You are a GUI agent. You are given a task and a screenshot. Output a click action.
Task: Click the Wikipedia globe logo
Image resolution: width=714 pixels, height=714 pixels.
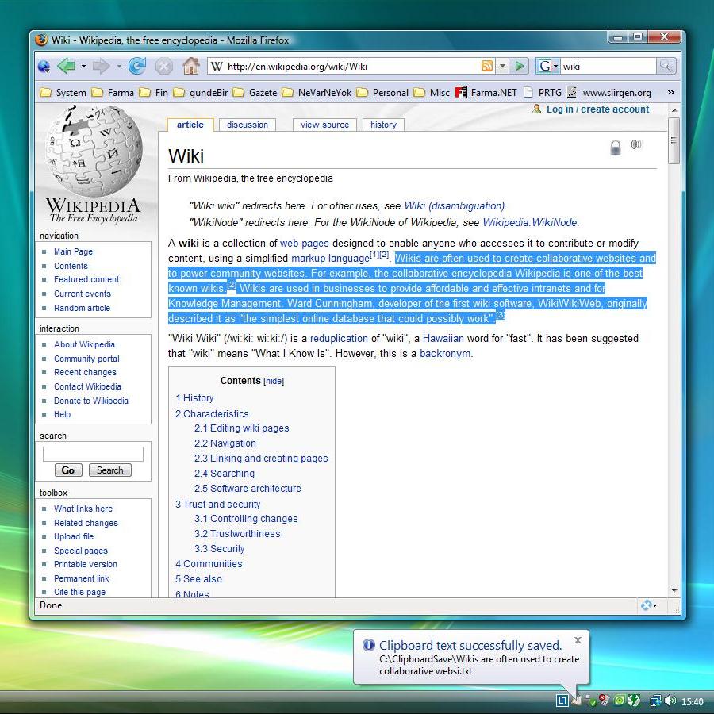tap(94, 152)
